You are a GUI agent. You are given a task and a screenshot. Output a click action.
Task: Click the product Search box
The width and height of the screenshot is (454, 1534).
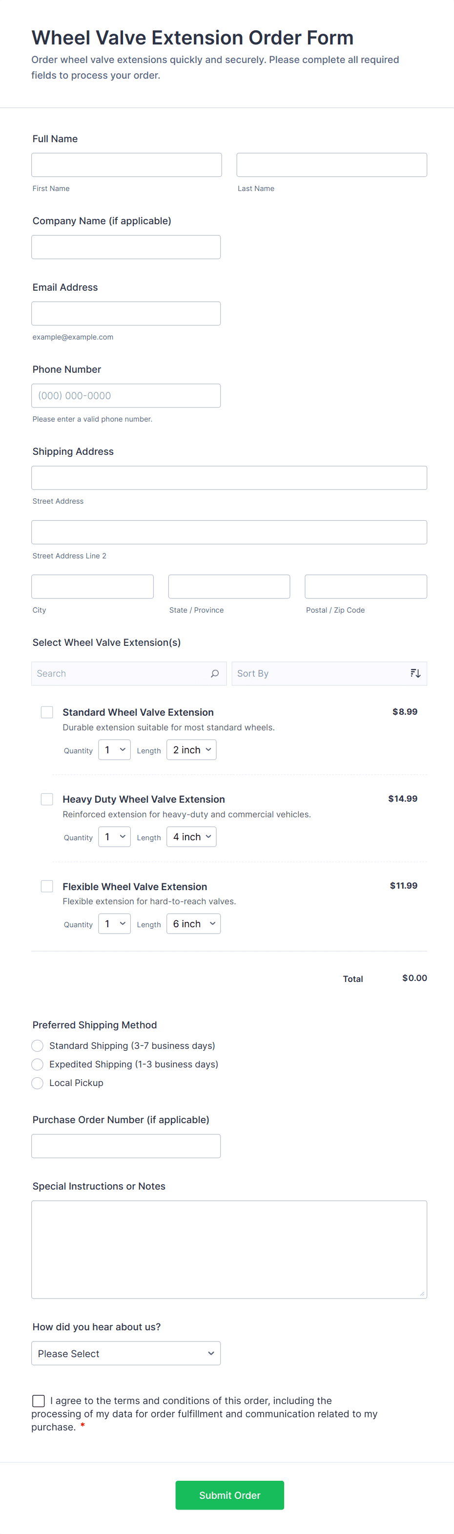119,674
